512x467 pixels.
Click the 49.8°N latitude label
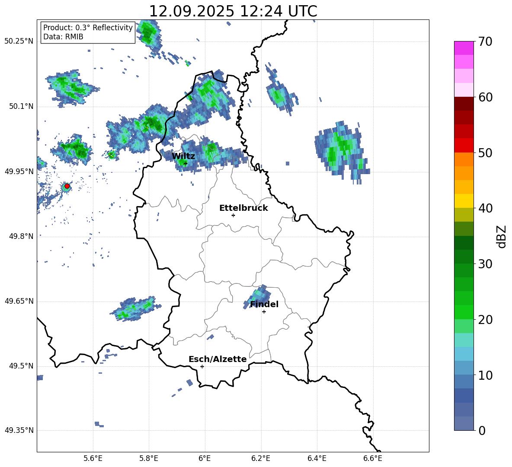coord(21,236)
